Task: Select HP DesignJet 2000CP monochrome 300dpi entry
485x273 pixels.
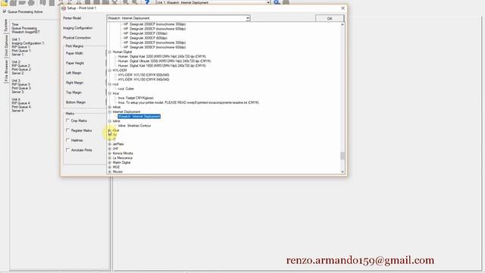Action: 155,24
